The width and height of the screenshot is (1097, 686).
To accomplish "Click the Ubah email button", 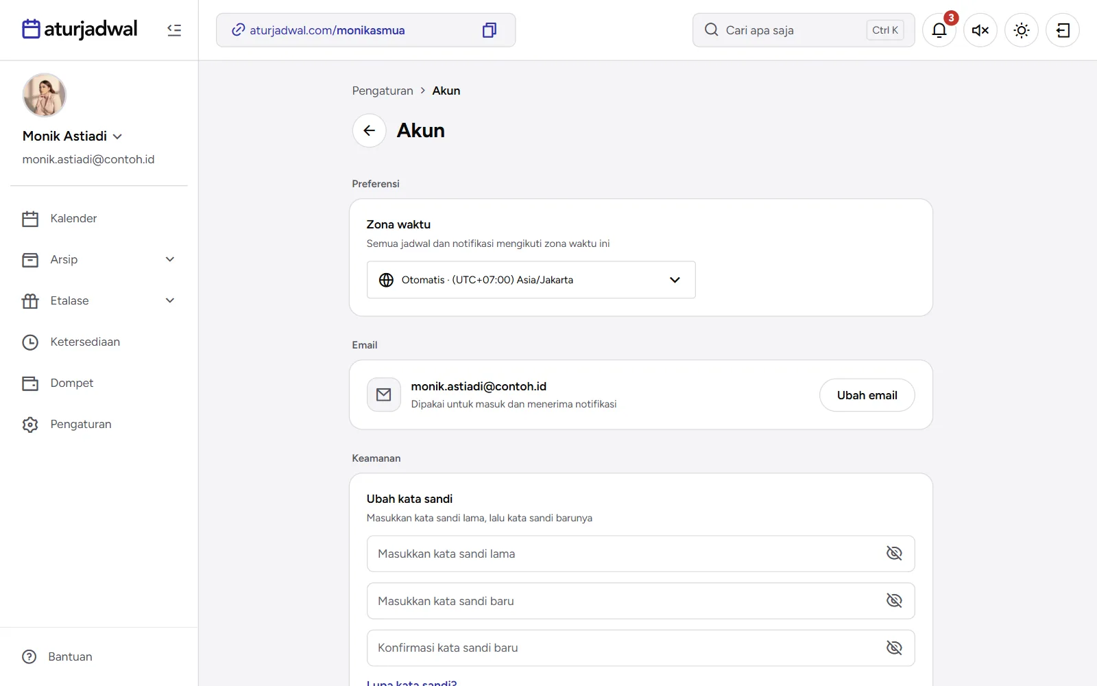I will 867,395.
